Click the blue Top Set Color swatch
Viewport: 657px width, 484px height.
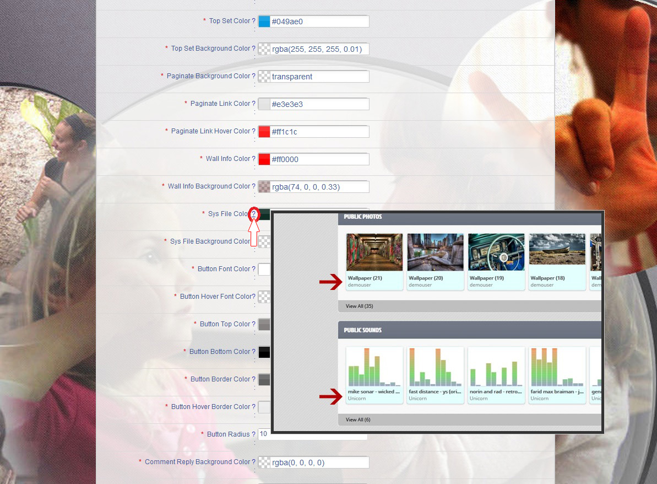[x=264, y=21]
